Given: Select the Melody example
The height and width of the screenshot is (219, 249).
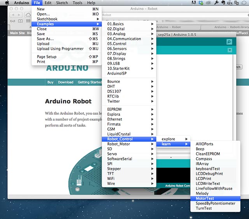Looking at the screenshot, I should click(215, 193).
